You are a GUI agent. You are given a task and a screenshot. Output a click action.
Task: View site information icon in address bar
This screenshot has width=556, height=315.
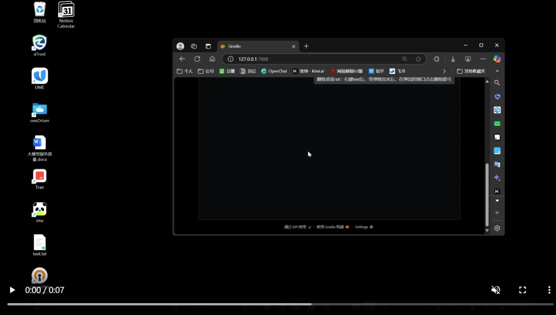tap(231, 59)
